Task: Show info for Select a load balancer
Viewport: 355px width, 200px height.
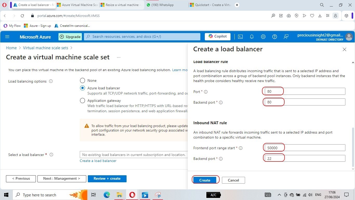Action: pyautogui.click(x=51, y=155)
